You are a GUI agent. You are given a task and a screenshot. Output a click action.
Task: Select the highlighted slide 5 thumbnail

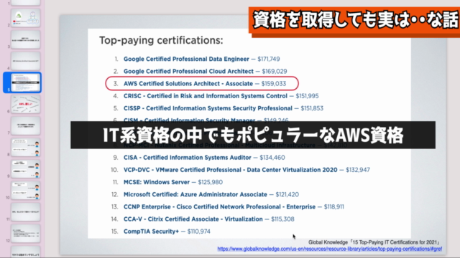pos(26,82)
